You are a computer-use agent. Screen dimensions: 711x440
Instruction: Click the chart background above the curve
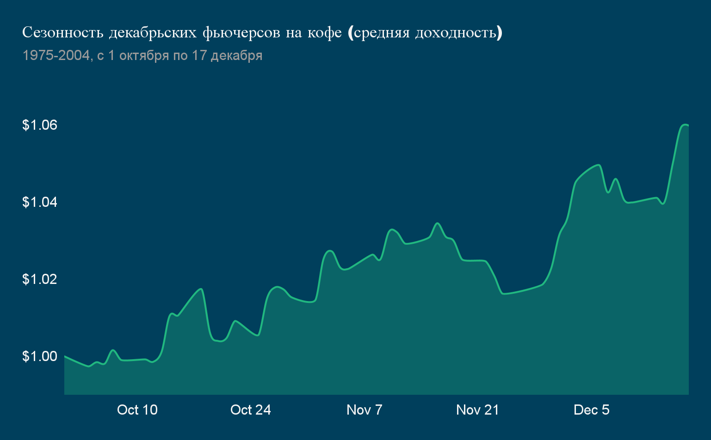324,139
